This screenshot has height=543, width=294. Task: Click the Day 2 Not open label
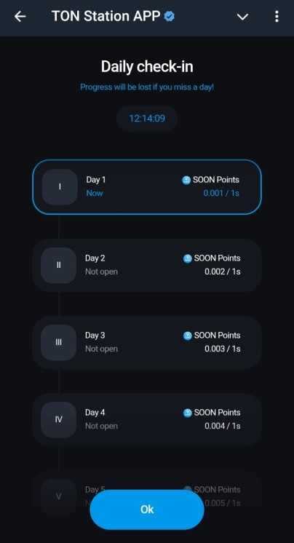[x=101, y=271]
